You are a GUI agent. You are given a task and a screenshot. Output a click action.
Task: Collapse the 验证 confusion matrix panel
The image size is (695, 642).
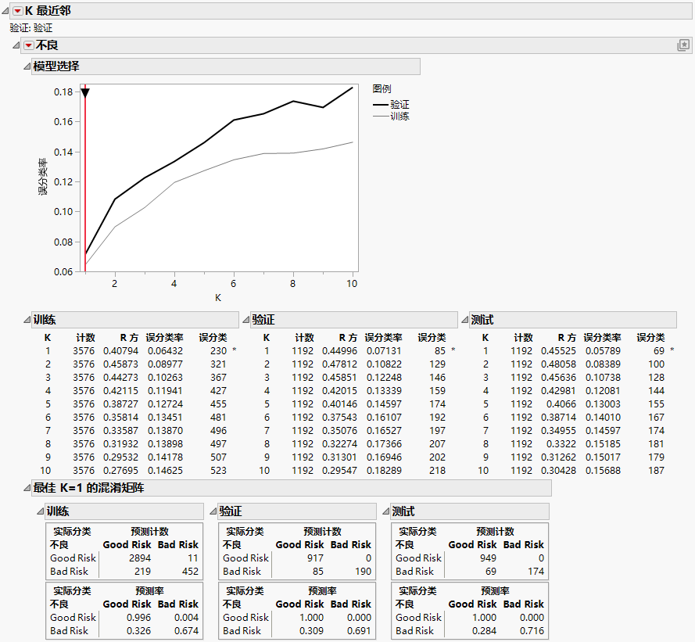coord(213,511)
